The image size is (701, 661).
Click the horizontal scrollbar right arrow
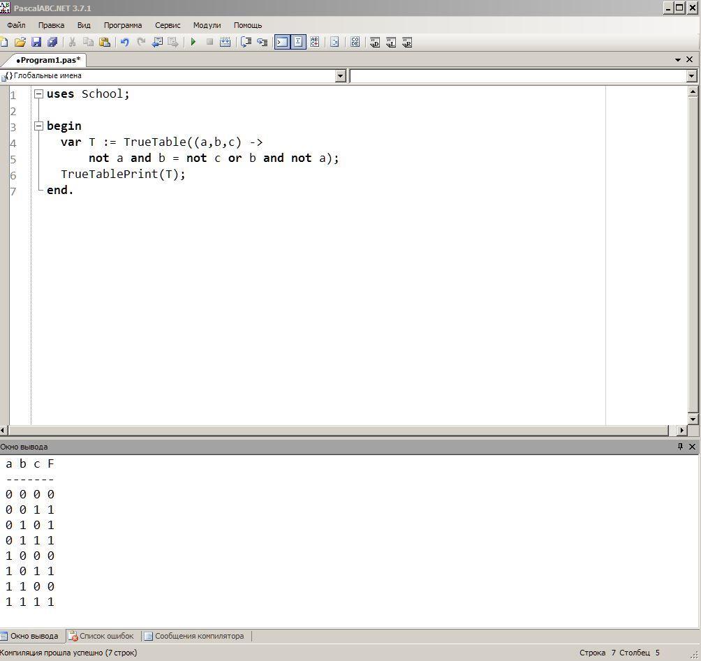681,431
